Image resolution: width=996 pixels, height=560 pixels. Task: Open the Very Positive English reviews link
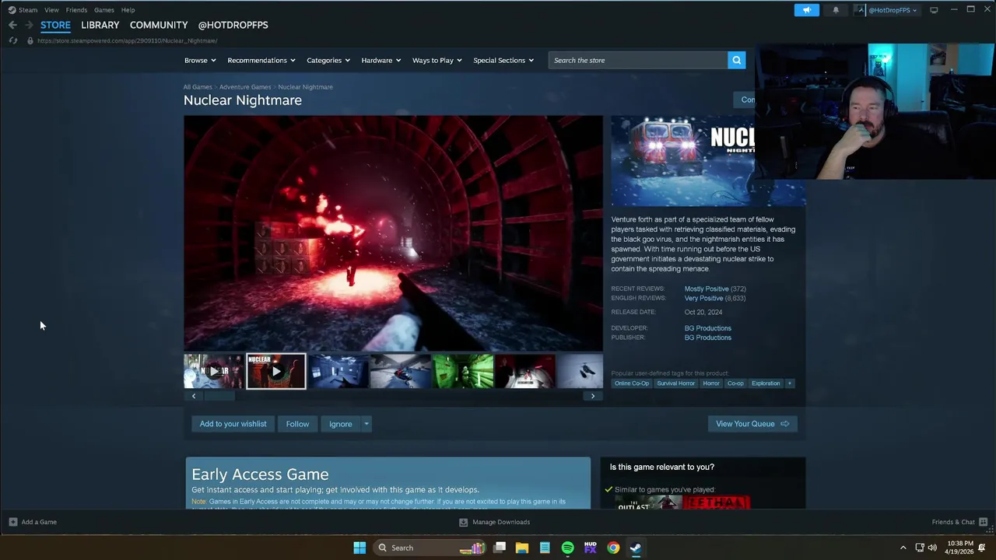point(703,298)
